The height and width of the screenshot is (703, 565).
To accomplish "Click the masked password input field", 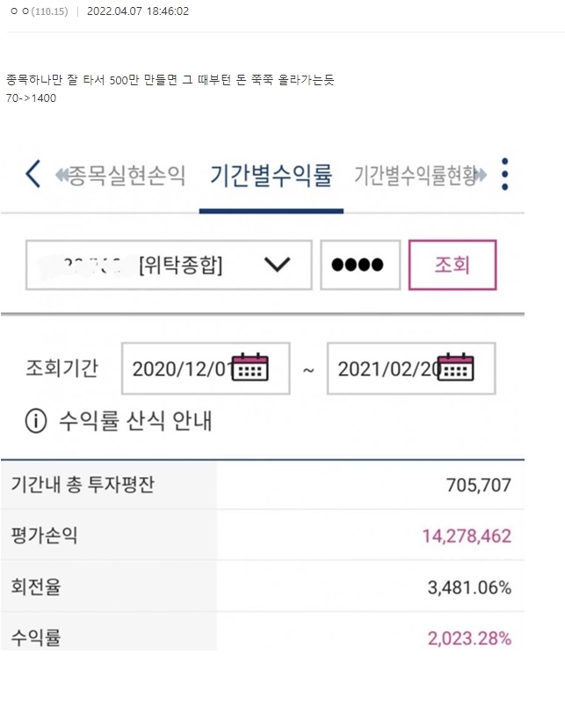I will point(359,265).
